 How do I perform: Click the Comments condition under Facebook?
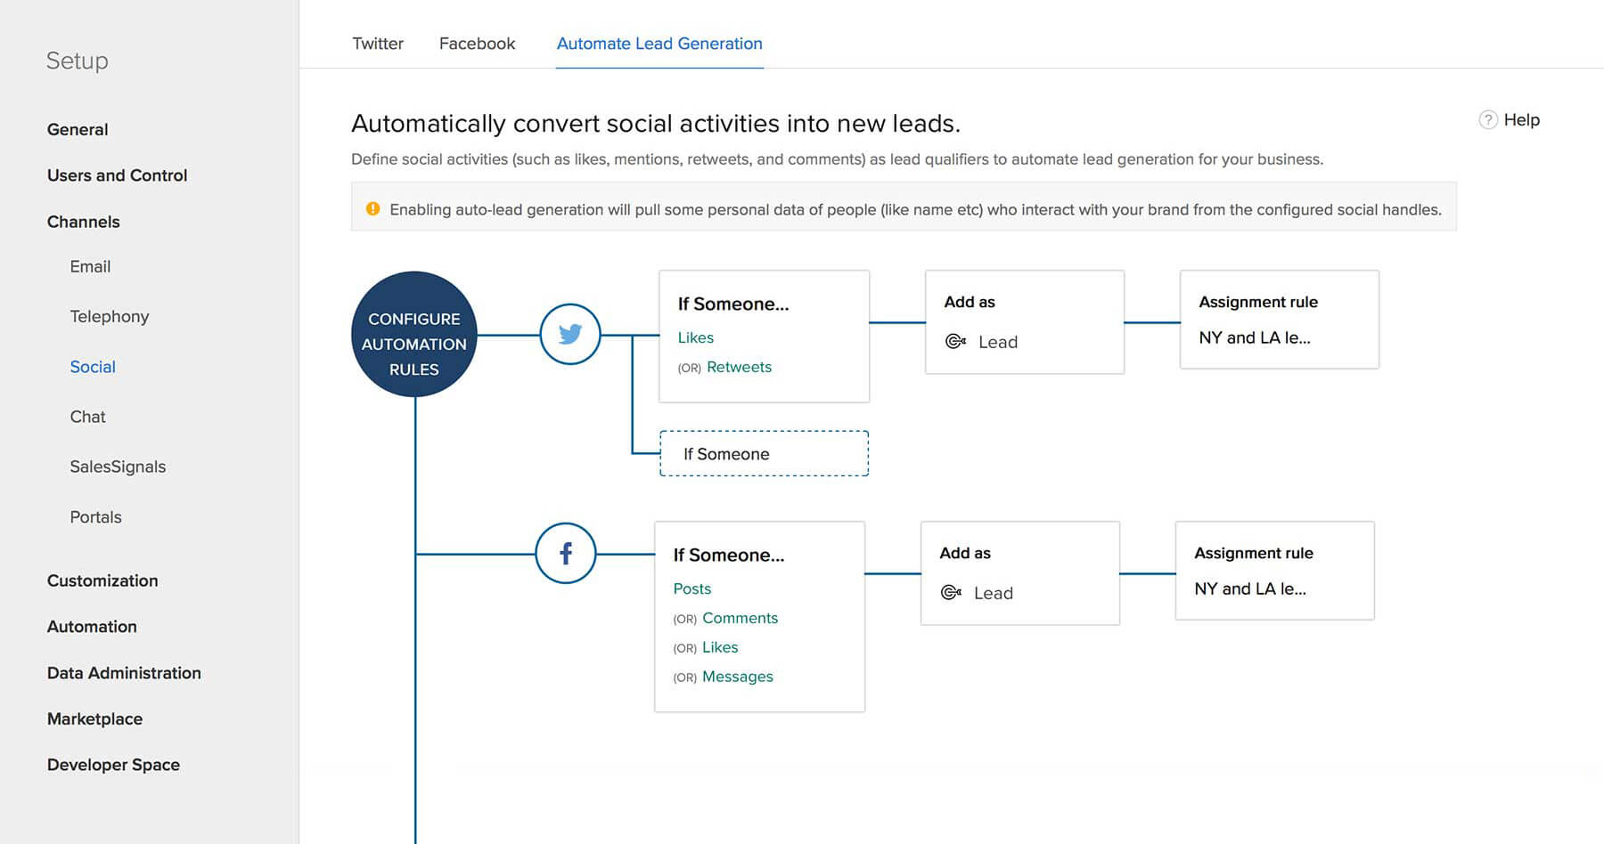tap(740, 618)
